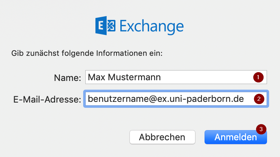Click the blue Exchange logo icon
This screenshot has height=157, width=280.
point(105,27)
